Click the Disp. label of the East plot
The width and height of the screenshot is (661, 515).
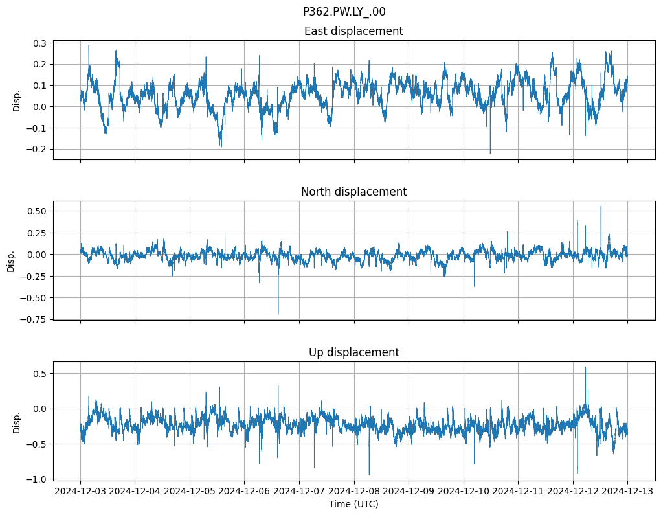coord(17,100)
